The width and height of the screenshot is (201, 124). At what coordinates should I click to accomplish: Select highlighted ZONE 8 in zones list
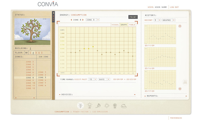tap(30, 78)
